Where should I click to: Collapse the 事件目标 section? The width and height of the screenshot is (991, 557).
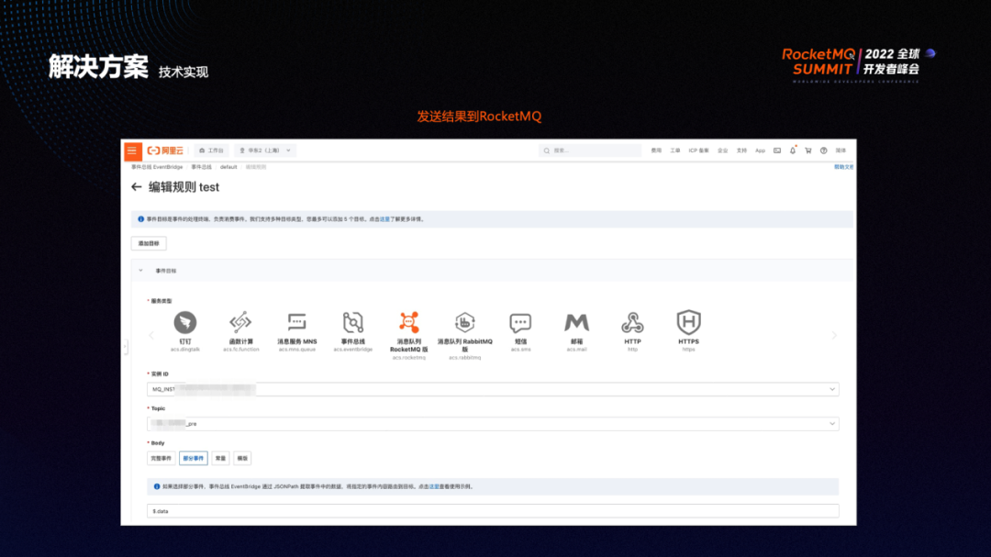pos(141,271)
